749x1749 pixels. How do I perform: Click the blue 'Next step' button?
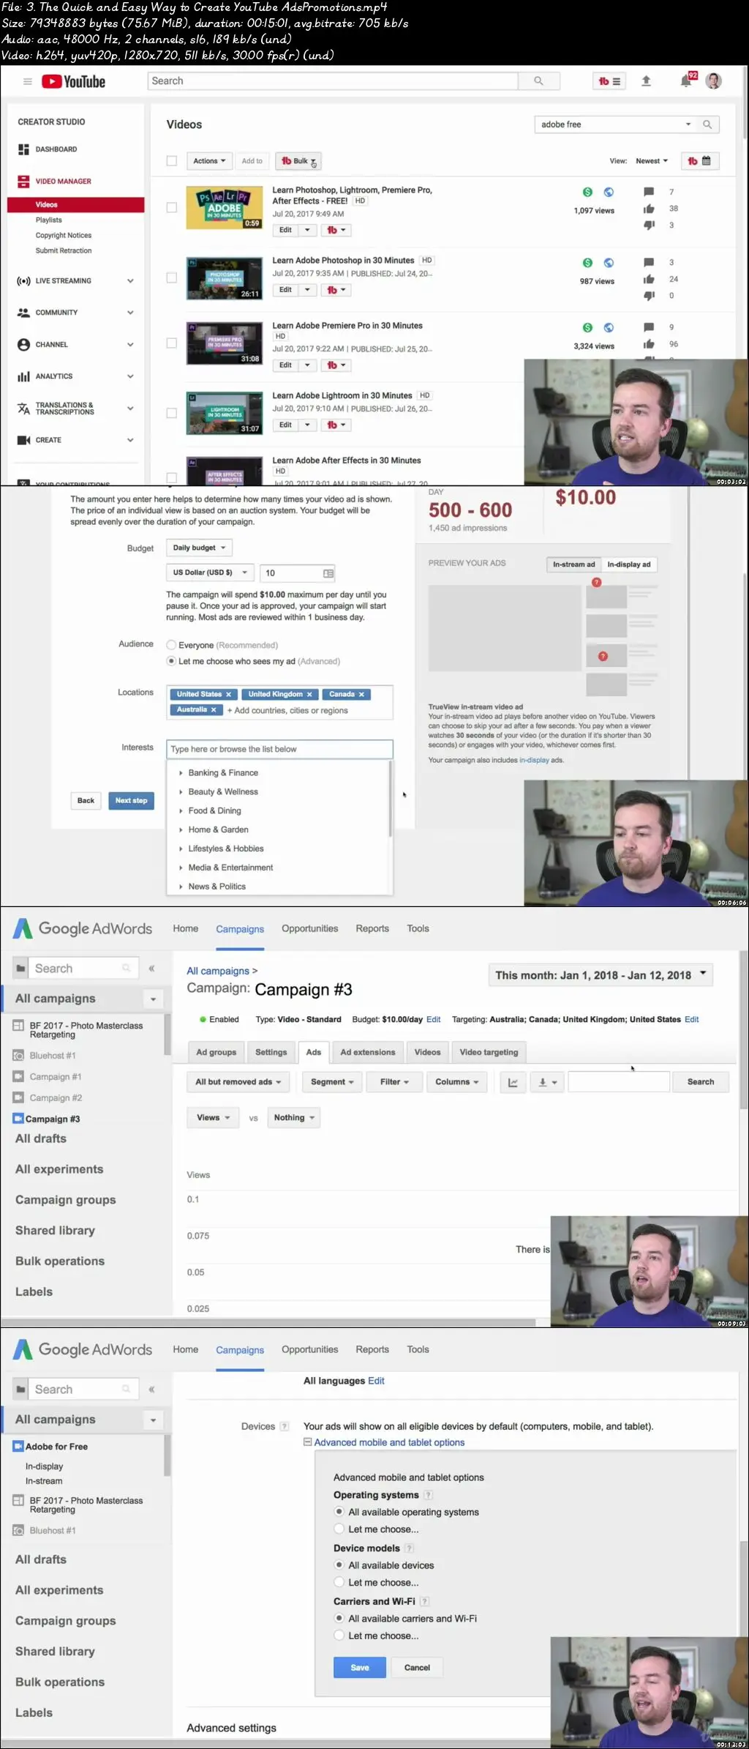tap(132, 801)
